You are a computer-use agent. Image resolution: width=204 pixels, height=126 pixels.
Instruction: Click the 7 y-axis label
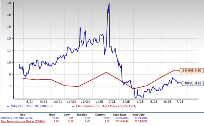(x=10, y=86)
